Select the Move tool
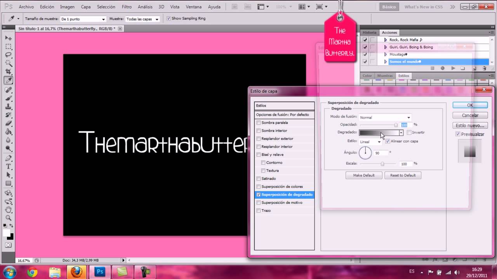497x279 pixels. [x=8, y=38]
